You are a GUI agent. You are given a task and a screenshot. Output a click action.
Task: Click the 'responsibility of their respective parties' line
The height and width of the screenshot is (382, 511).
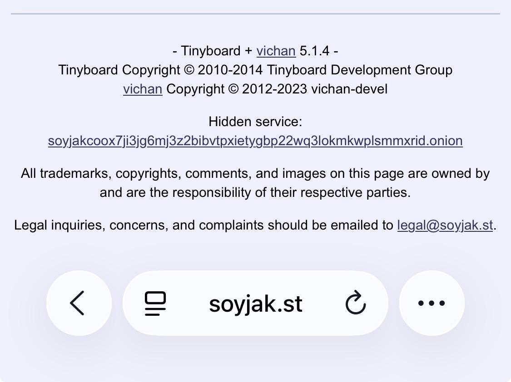(255, 192)
